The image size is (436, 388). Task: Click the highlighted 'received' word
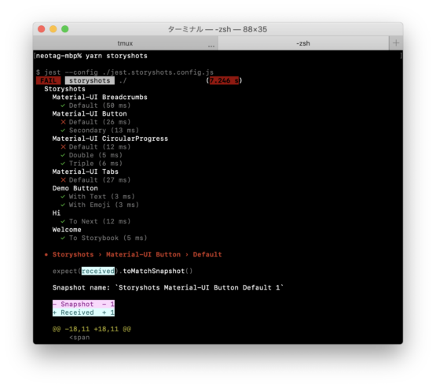pos(98,271)
